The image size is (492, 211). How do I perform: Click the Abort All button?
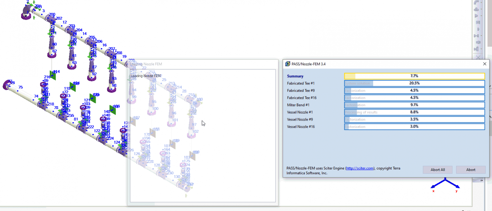pos(438,169)
